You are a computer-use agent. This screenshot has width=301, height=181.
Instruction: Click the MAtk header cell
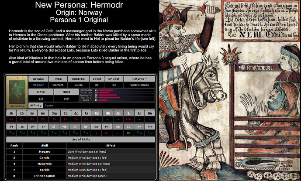[x=41, y=92]
